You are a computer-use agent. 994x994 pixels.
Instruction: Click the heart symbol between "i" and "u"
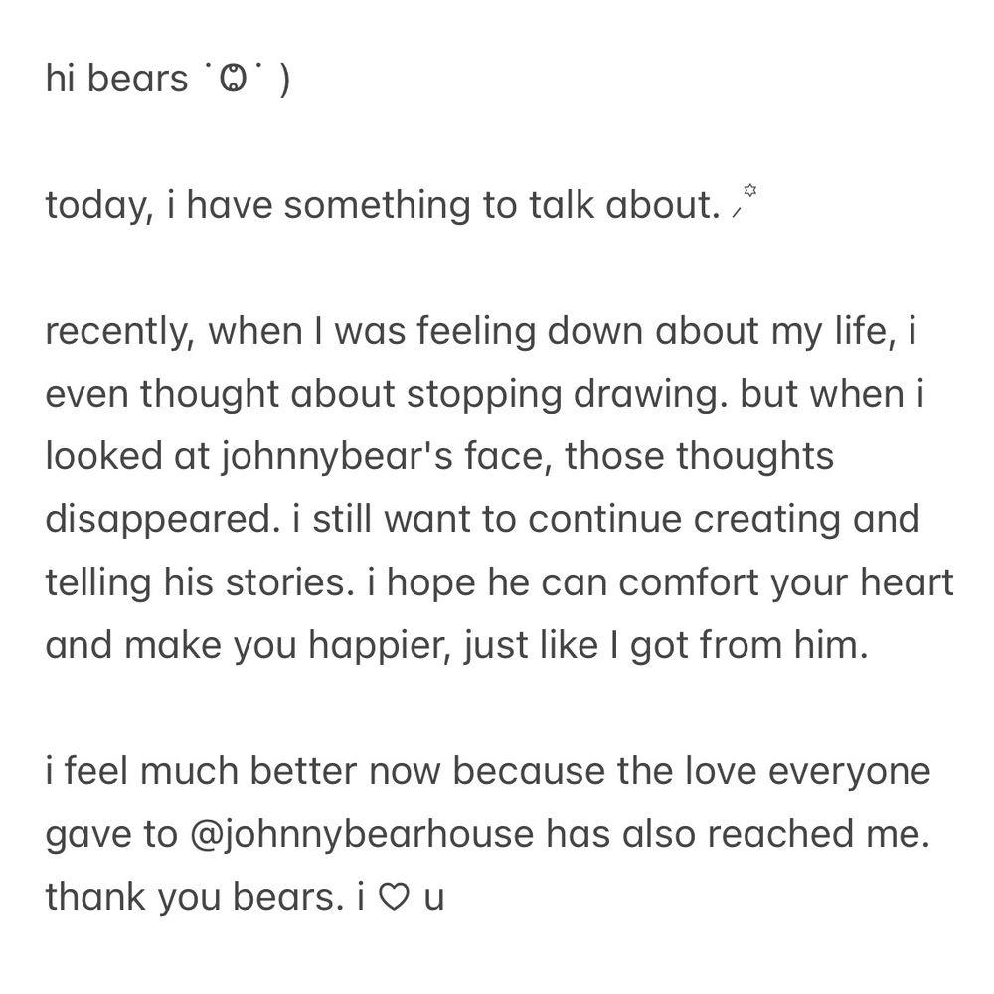click(394, 898)
